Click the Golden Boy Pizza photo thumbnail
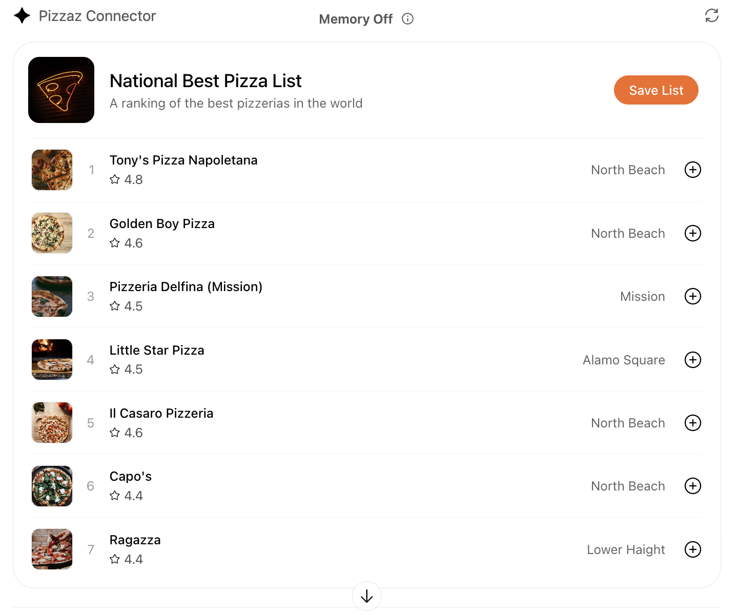738x615 pixels. click(52, 233)
